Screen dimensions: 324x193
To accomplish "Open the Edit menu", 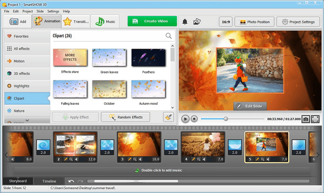I will pos(16,11).
